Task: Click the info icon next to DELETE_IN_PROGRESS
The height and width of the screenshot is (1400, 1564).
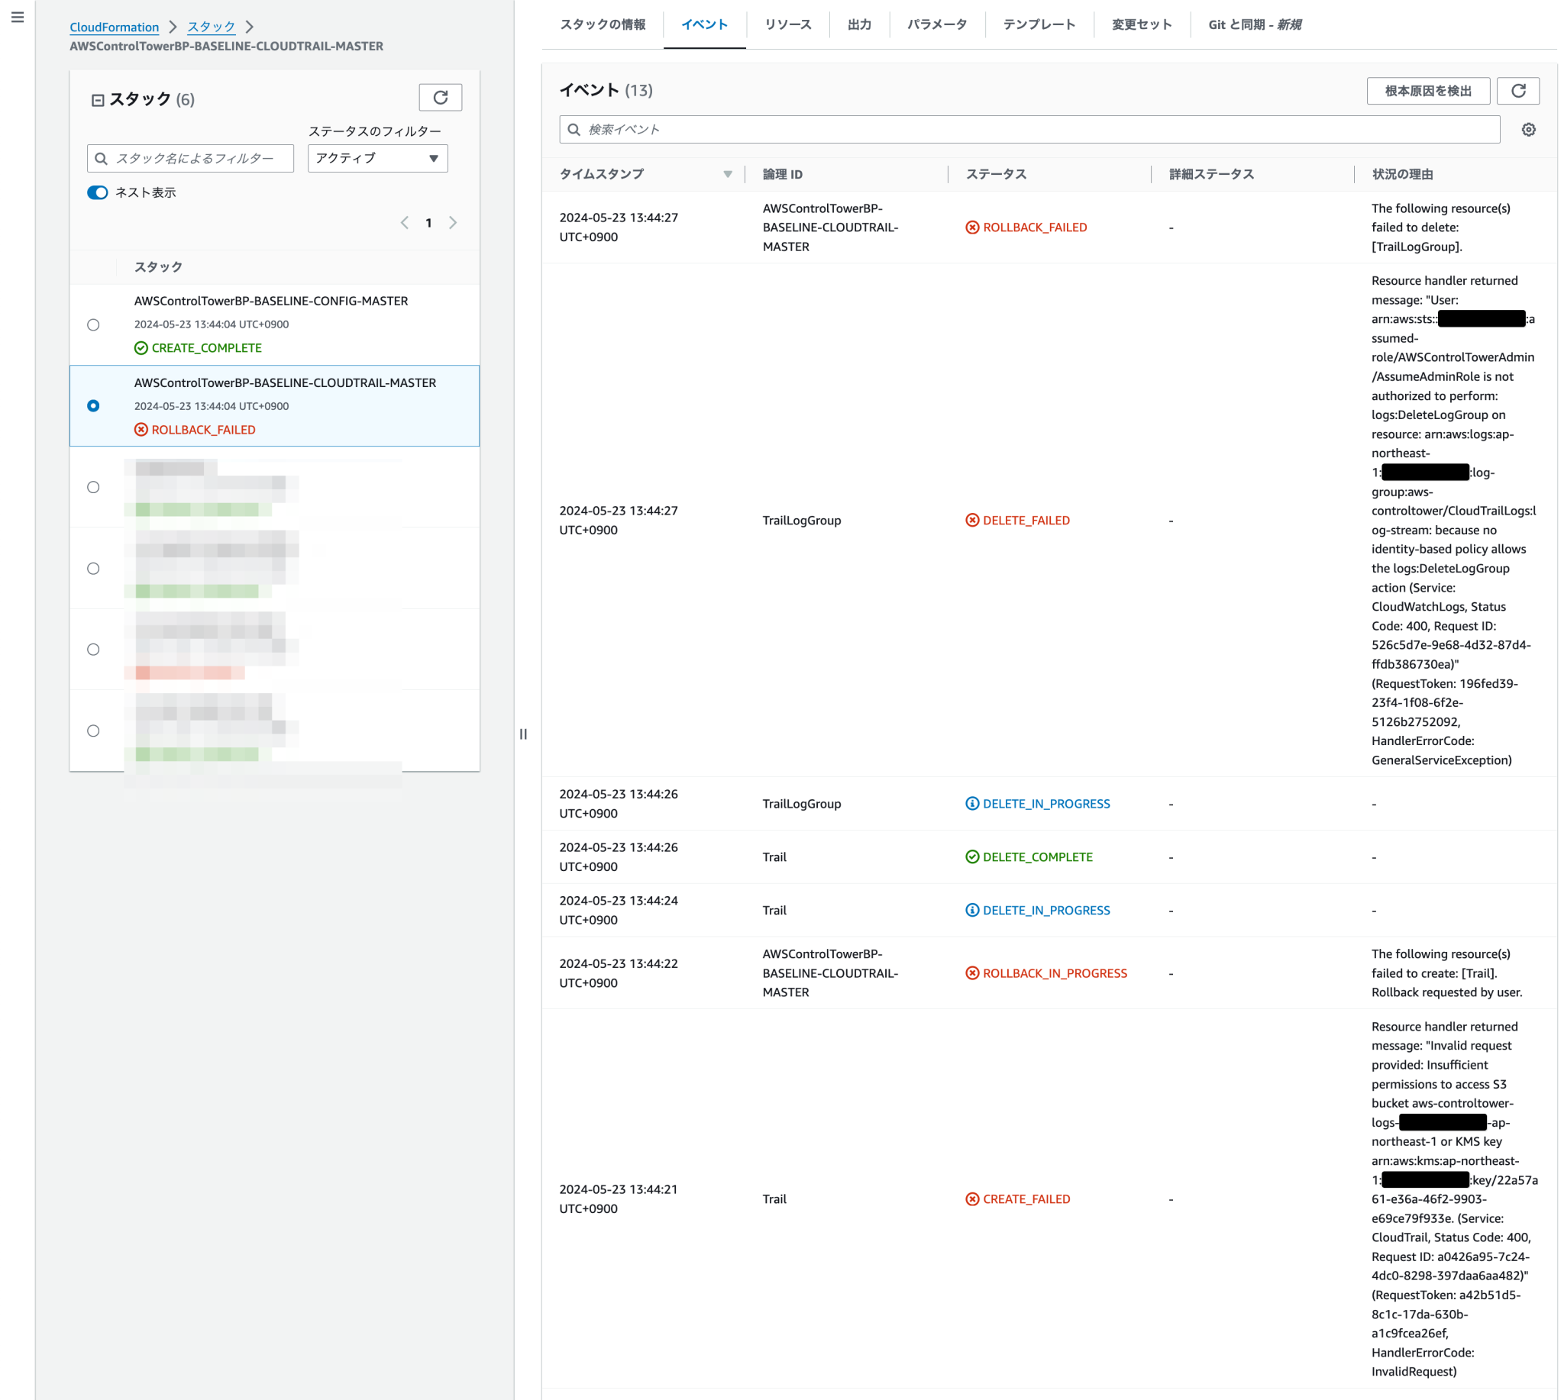Action: tap(971, 803)
